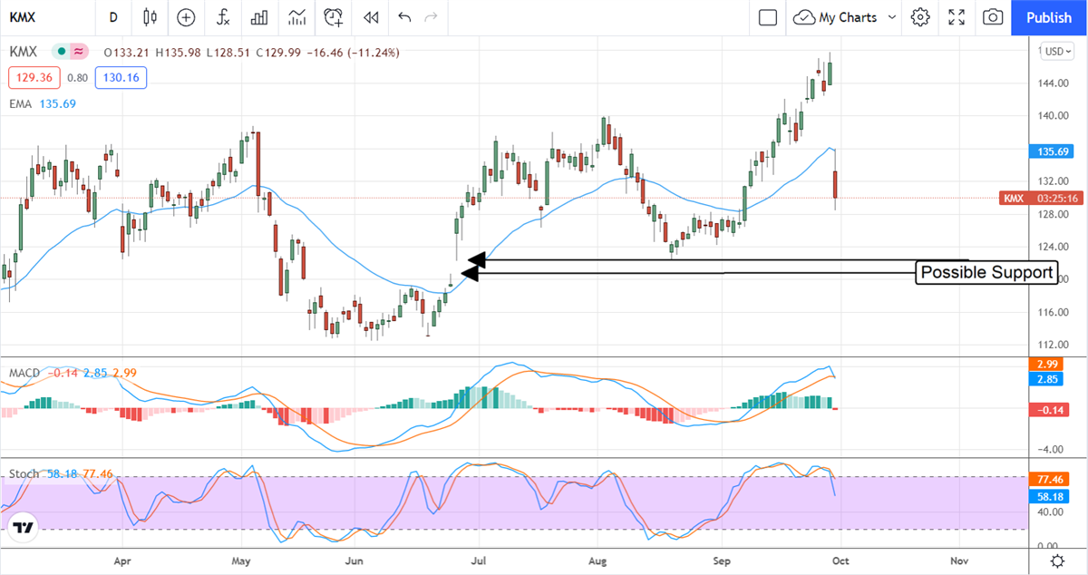The height and width of the screenshot is (575, 1088).
Task: Toggle the pink approximate-sign badge beside KMX
Action: pyautogui.click(x=79, y=53)
